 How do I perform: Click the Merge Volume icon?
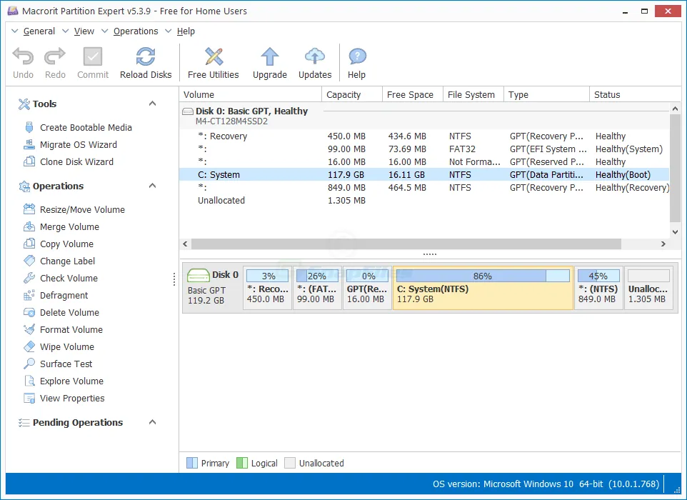pos(29,226)
